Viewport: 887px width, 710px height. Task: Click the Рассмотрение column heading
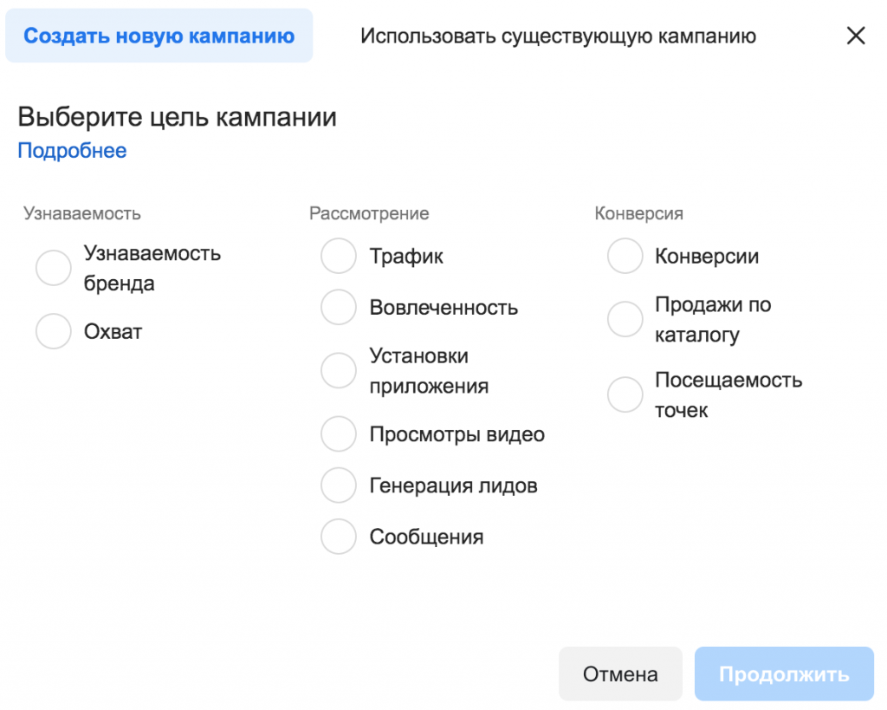(x=369, y=213)
